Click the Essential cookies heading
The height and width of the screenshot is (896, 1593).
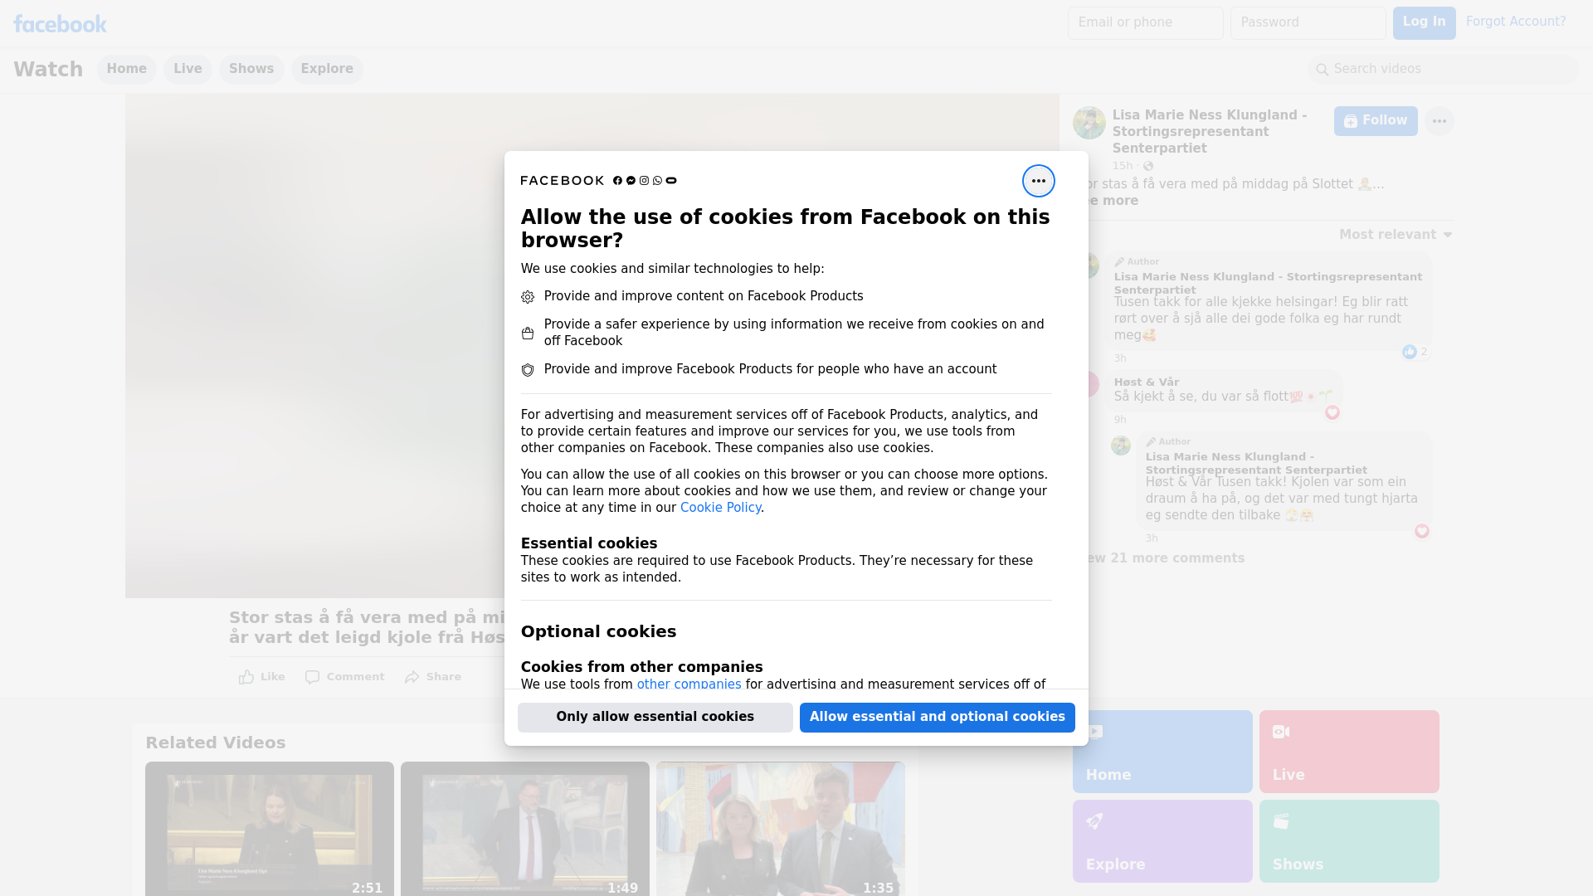pyautogui.click(x=589, y=544)
